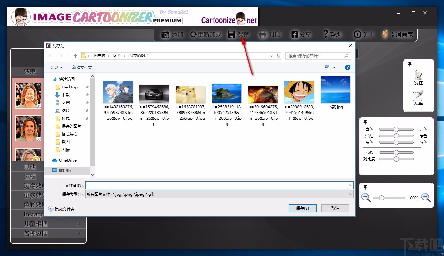This screenshot has width=444, height=256.
Task: Toggle pin on the 选择 tool panel
Action: pos(409,64)
